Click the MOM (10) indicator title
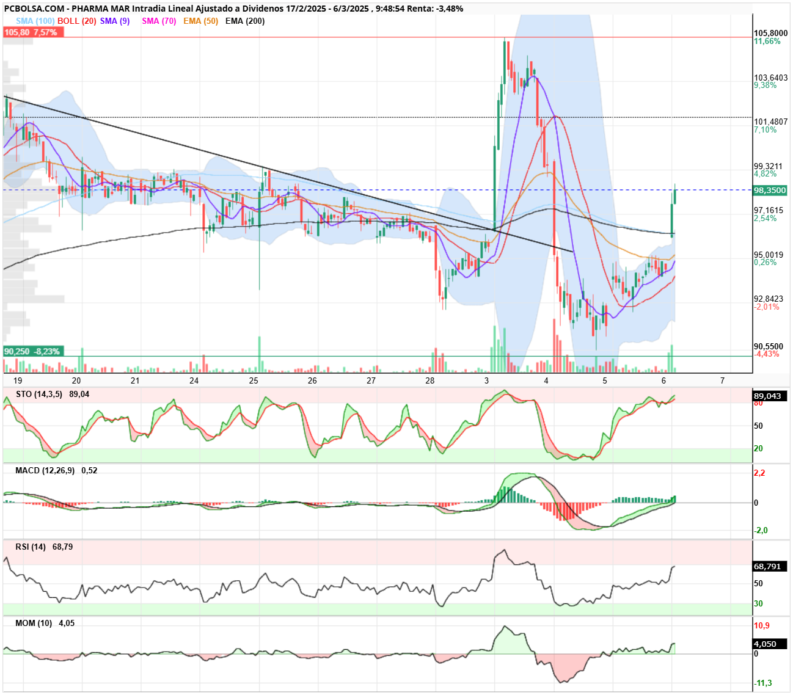793x695 pixels. coord(34,624)
